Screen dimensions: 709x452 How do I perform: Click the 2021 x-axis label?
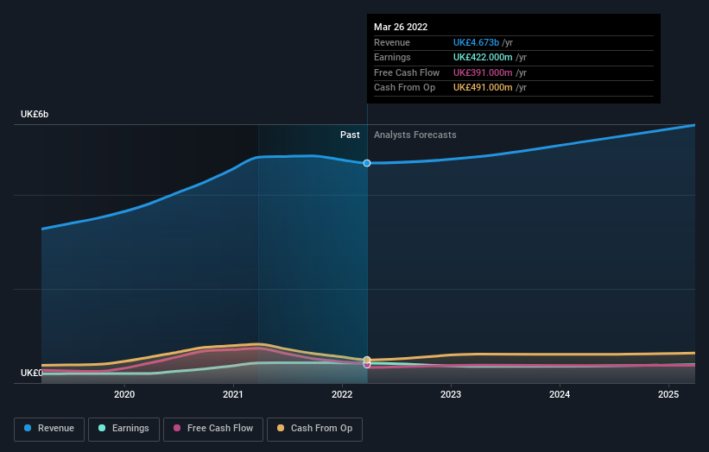(233, 394)
